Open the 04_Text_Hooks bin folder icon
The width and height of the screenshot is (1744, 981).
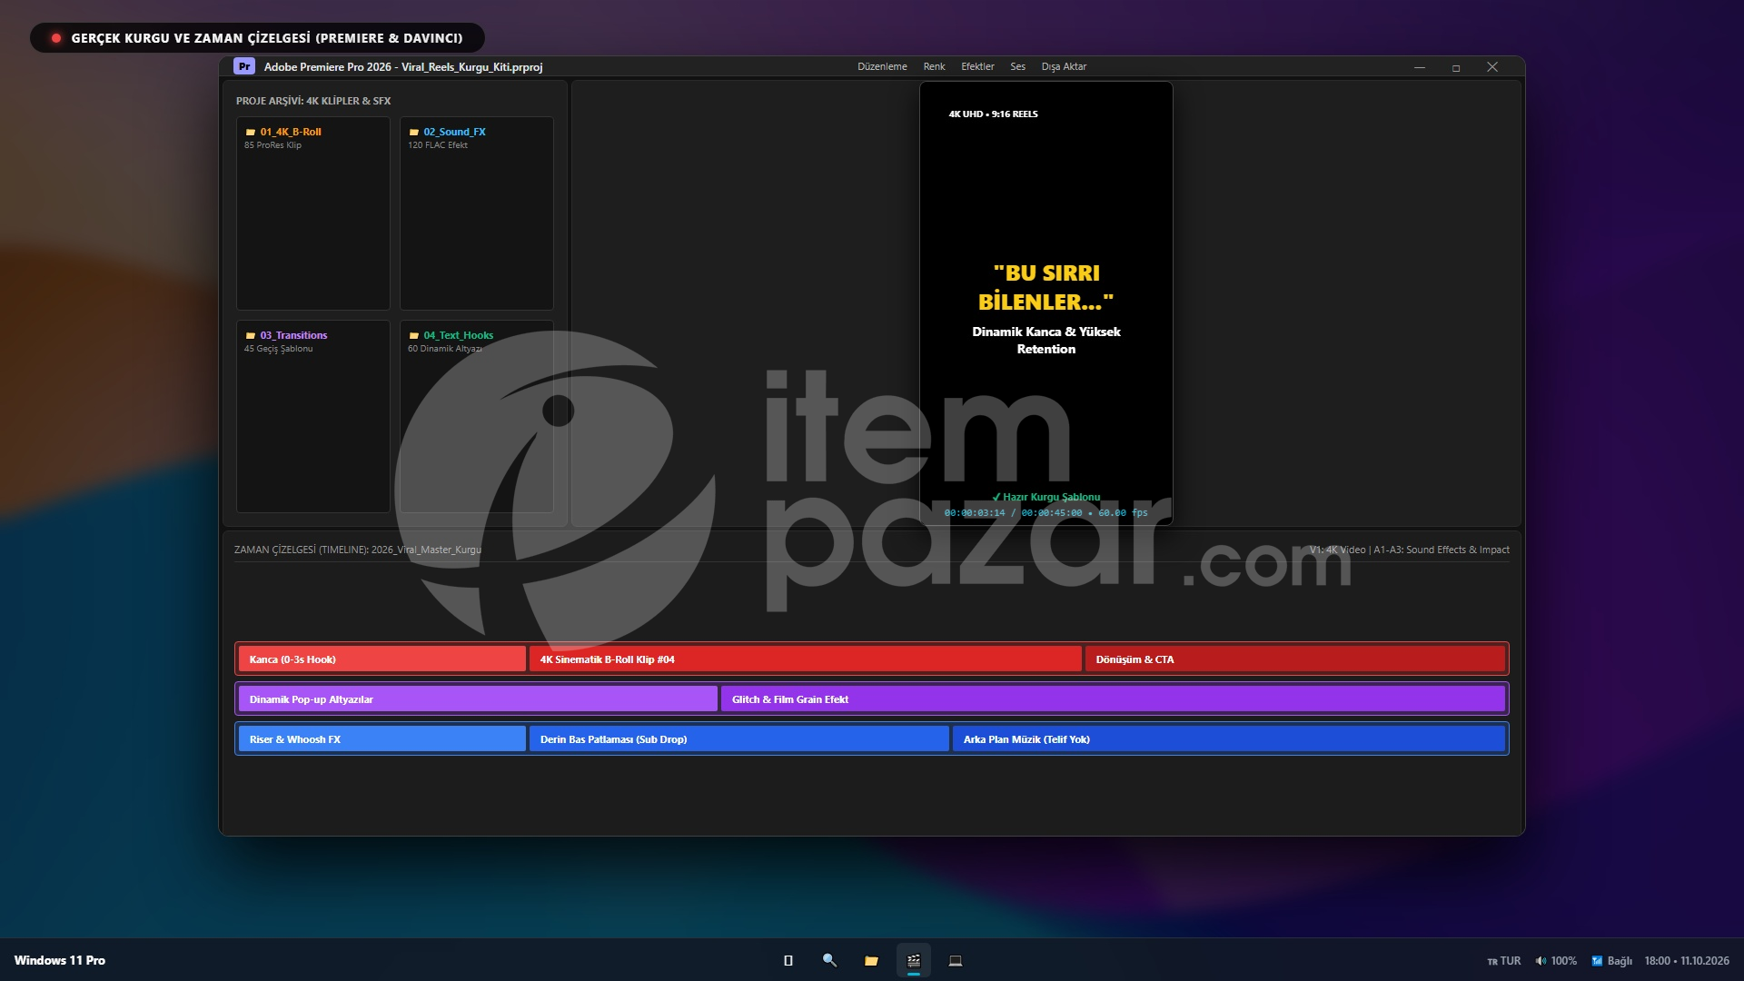tap(413, 336)
